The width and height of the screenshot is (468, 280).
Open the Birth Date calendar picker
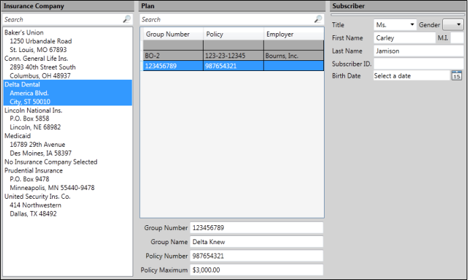pos(457,76)
